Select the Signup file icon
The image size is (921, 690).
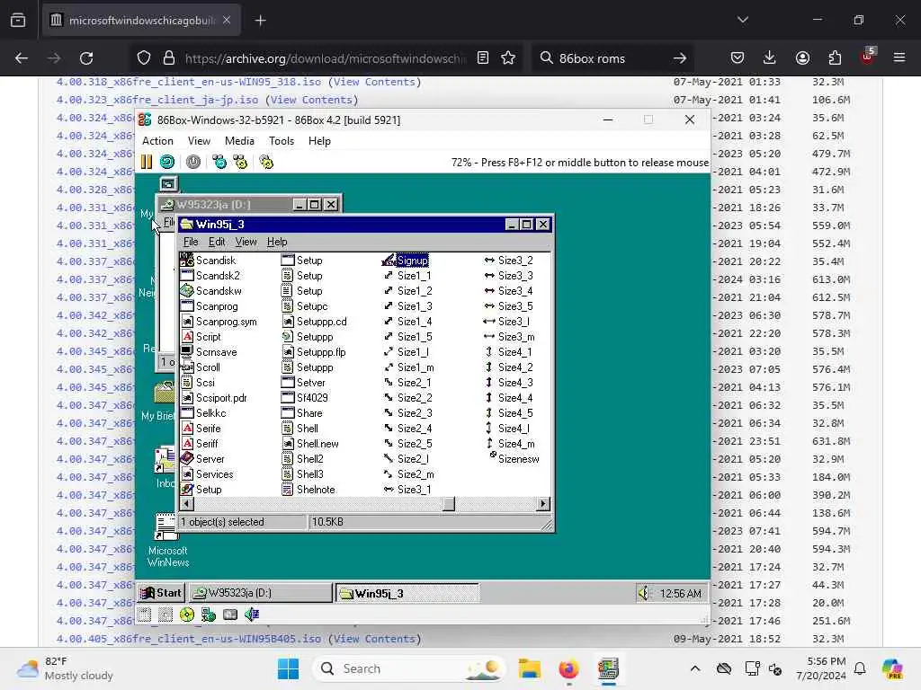click(x=406, y=260)
